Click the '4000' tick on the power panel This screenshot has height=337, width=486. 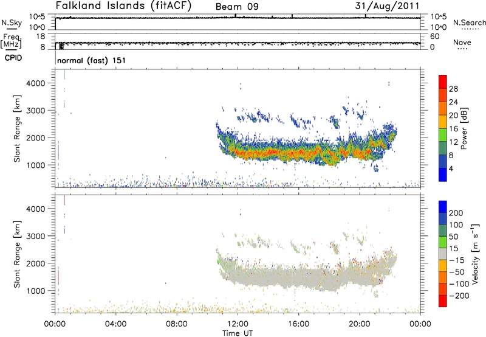(x=35, y=83)
